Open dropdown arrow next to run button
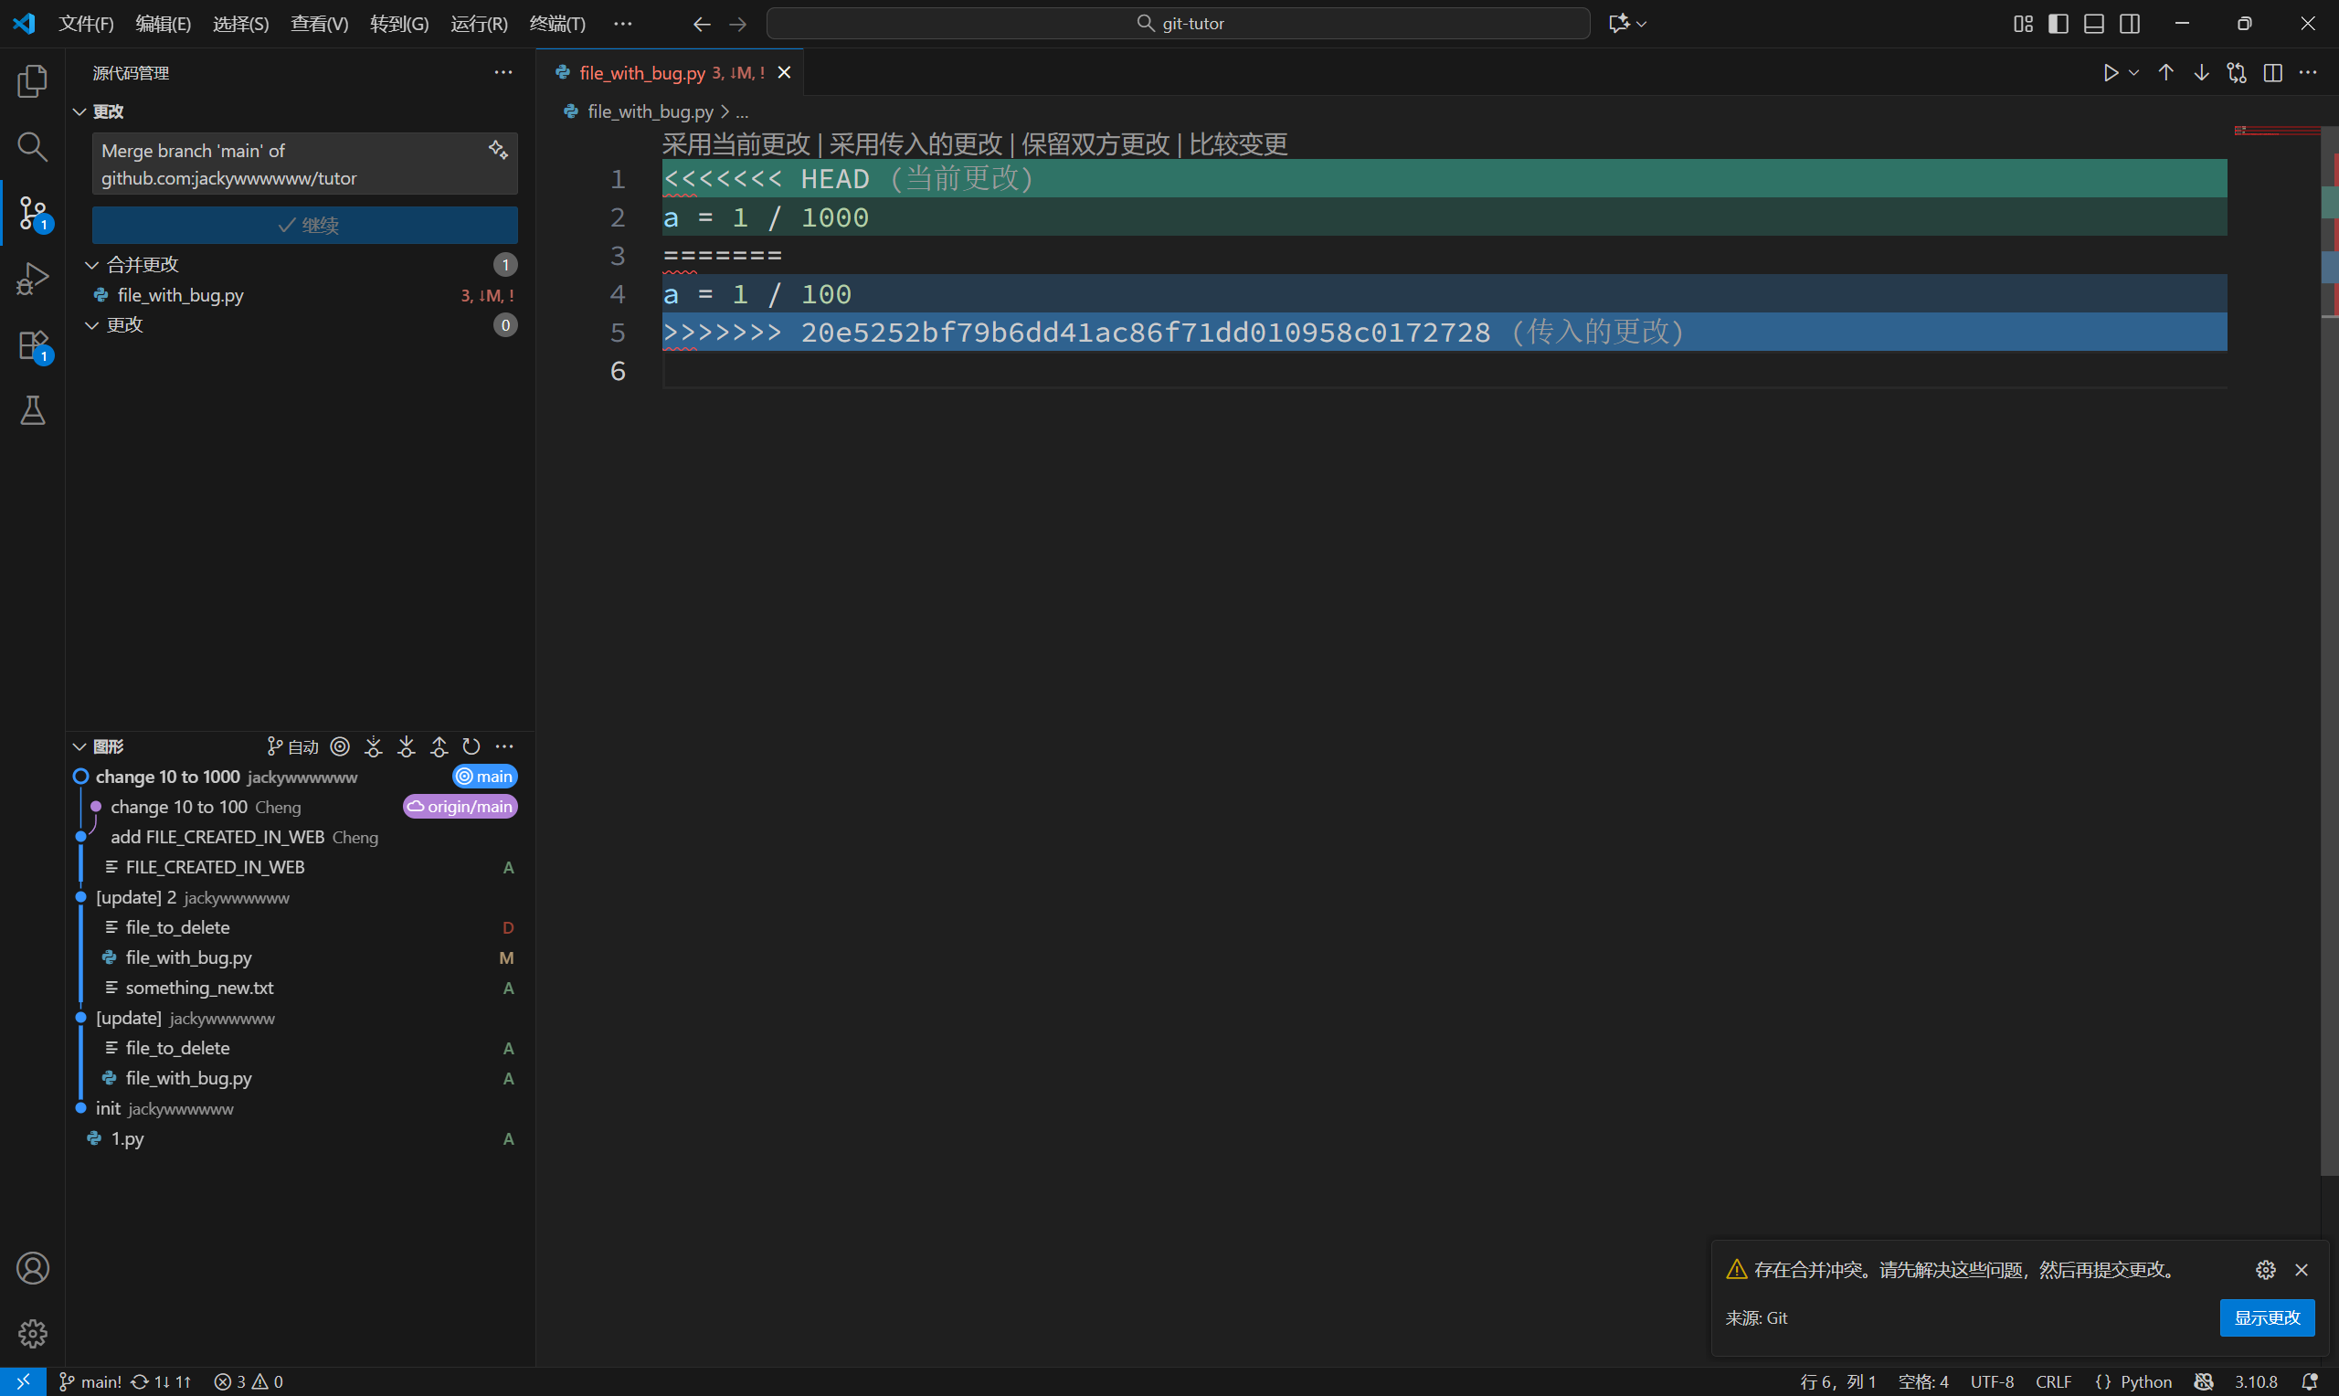 (x=2134, y=73)
